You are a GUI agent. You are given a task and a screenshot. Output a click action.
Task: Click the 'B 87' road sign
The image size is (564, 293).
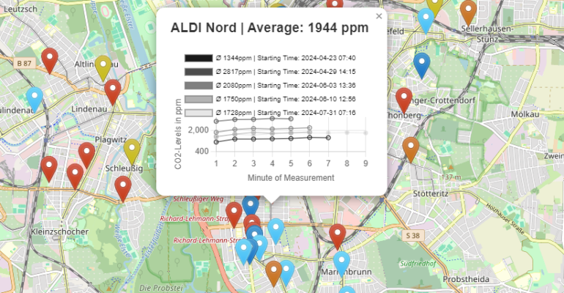point(24,64)
